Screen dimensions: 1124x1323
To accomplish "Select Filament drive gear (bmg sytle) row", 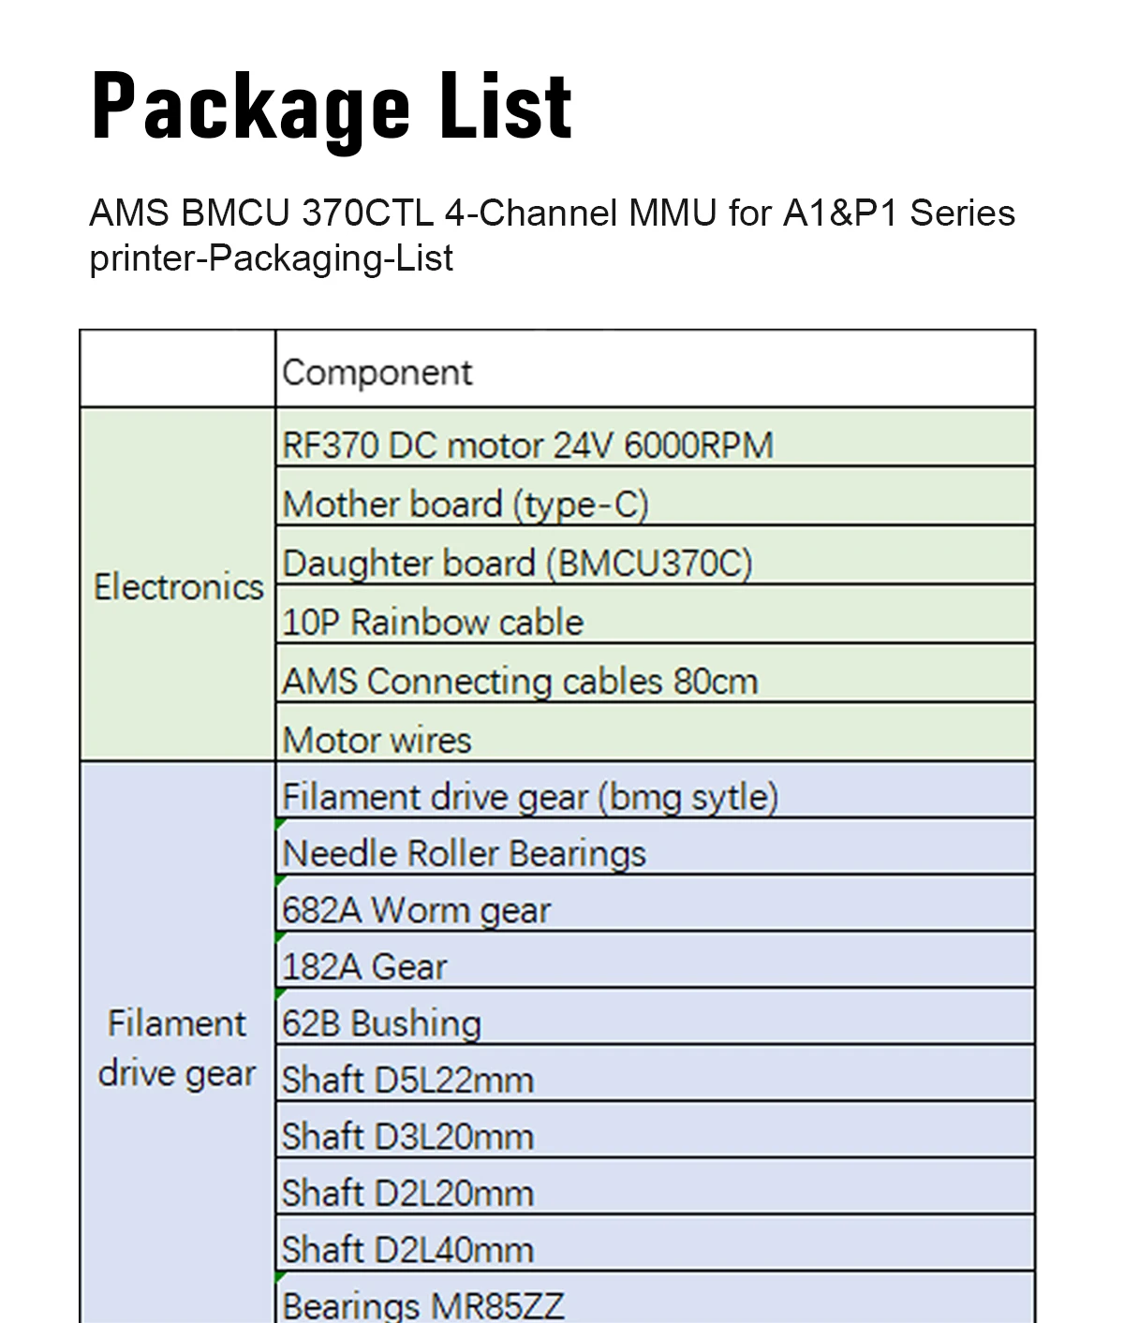I will (655, 790).
